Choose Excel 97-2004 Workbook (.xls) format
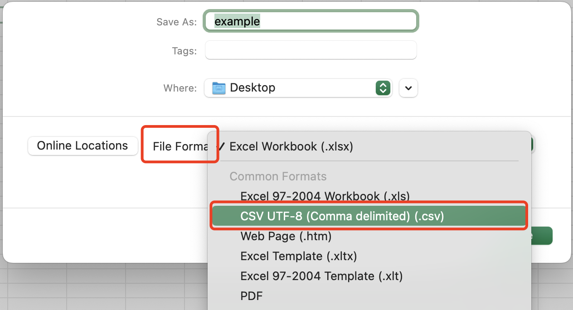Image resolution: width=573 pixels, height=310 pixels. 369,196
